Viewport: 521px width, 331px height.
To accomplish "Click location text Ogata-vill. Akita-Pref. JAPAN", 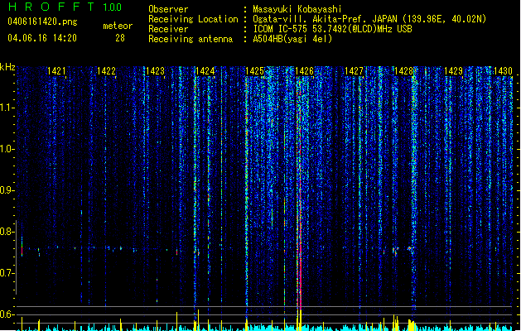I will (325, 19).
